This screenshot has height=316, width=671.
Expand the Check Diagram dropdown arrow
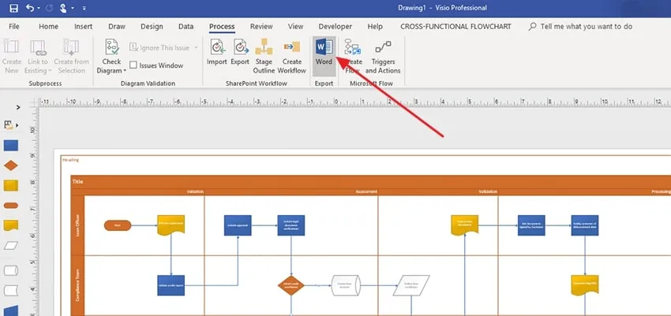pos(125,71)
